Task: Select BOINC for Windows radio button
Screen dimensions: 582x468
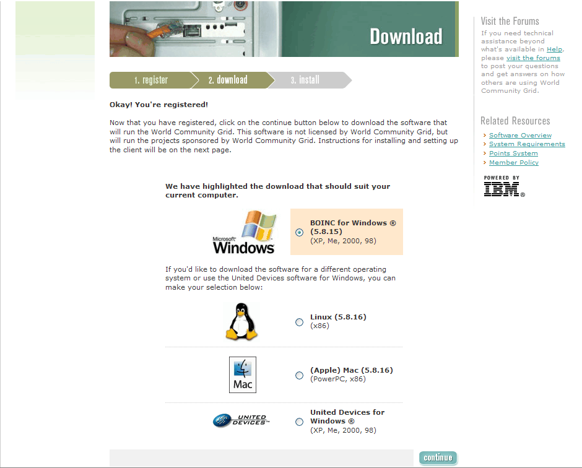Action: [x=299, y=232]
